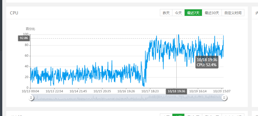Click the 10/17 18:23 x-axis label

(x=150, y=91)
